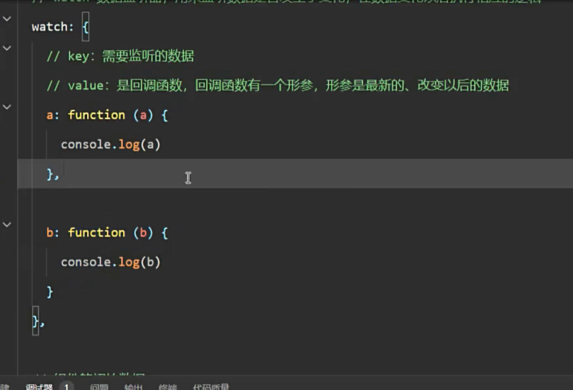573x390 pixels.
Task: Collapse the 'b: function (b)' code block
Action: pos(7,224)
